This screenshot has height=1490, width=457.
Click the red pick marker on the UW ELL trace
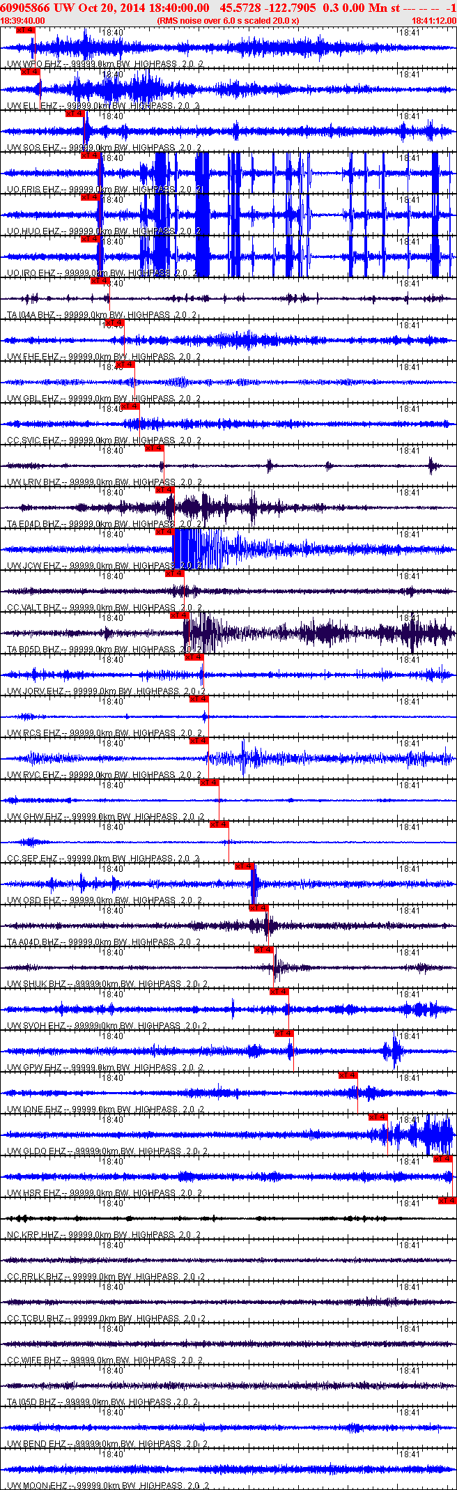pyautogui.click(x=31, y=72)
